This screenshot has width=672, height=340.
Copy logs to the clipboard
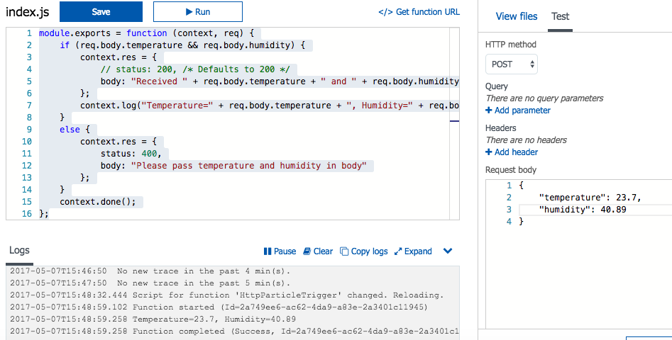click(364, 251)
